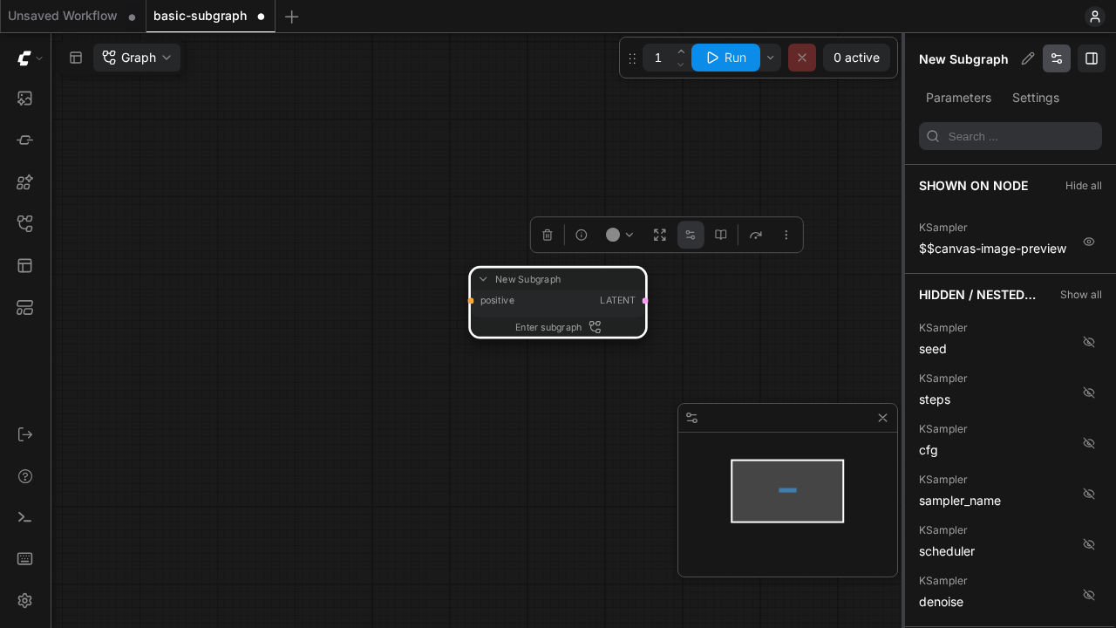This screenshot has width=1116, height=628.
Task: Open more node options menu
Action: tap(786, 235)
